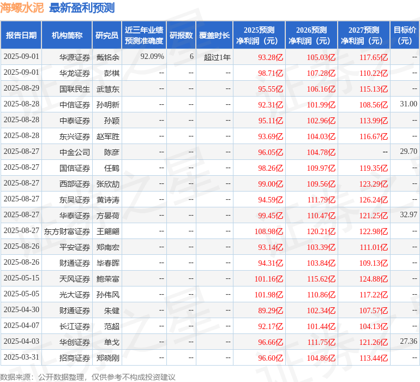Click researcher name 戴铭余
420x382 pixels.
coord(107,57)
